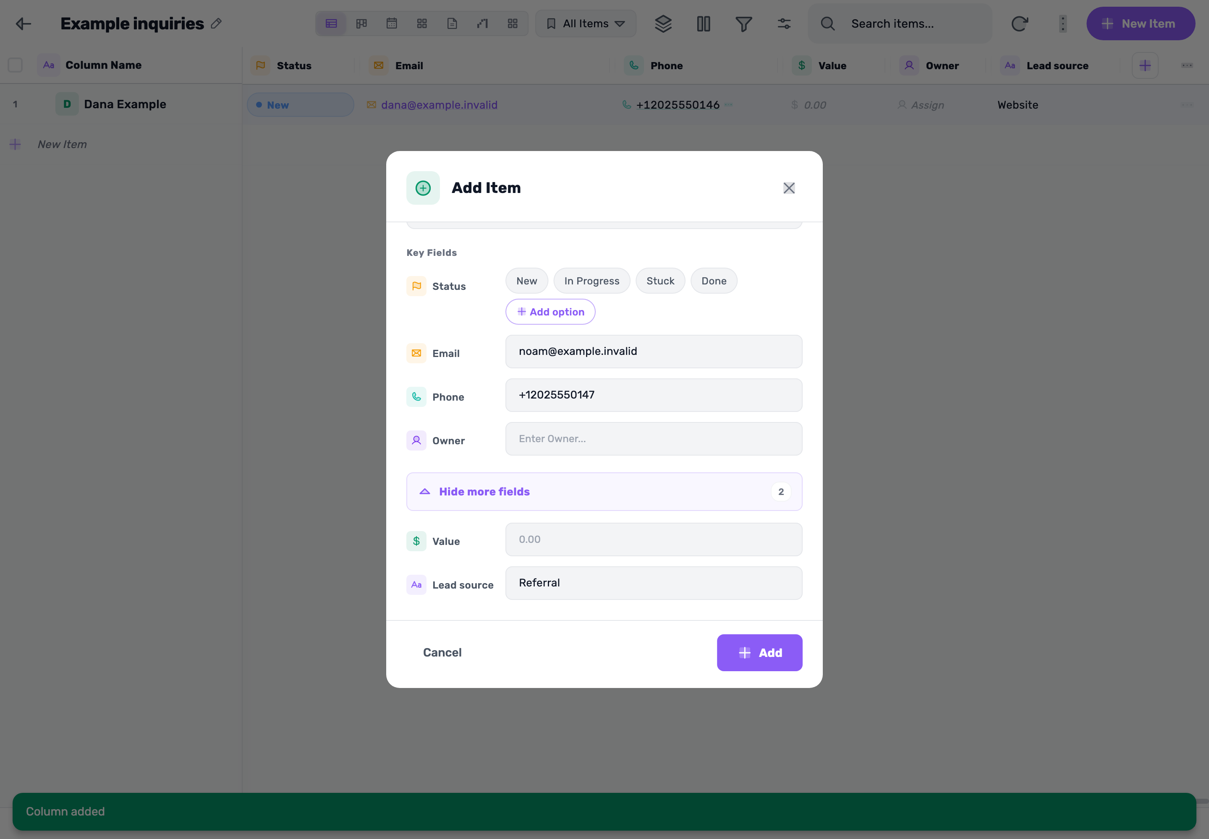Open the stacked layers grouping icon
The width and height of the screenshot is (1209, 839).
pyautogui.click(x=663, y=23)
